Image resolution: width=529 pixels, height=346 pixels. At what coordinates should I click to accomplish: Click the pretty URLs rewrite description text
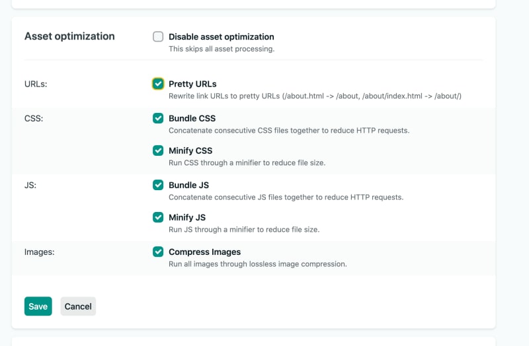(315, 96)
